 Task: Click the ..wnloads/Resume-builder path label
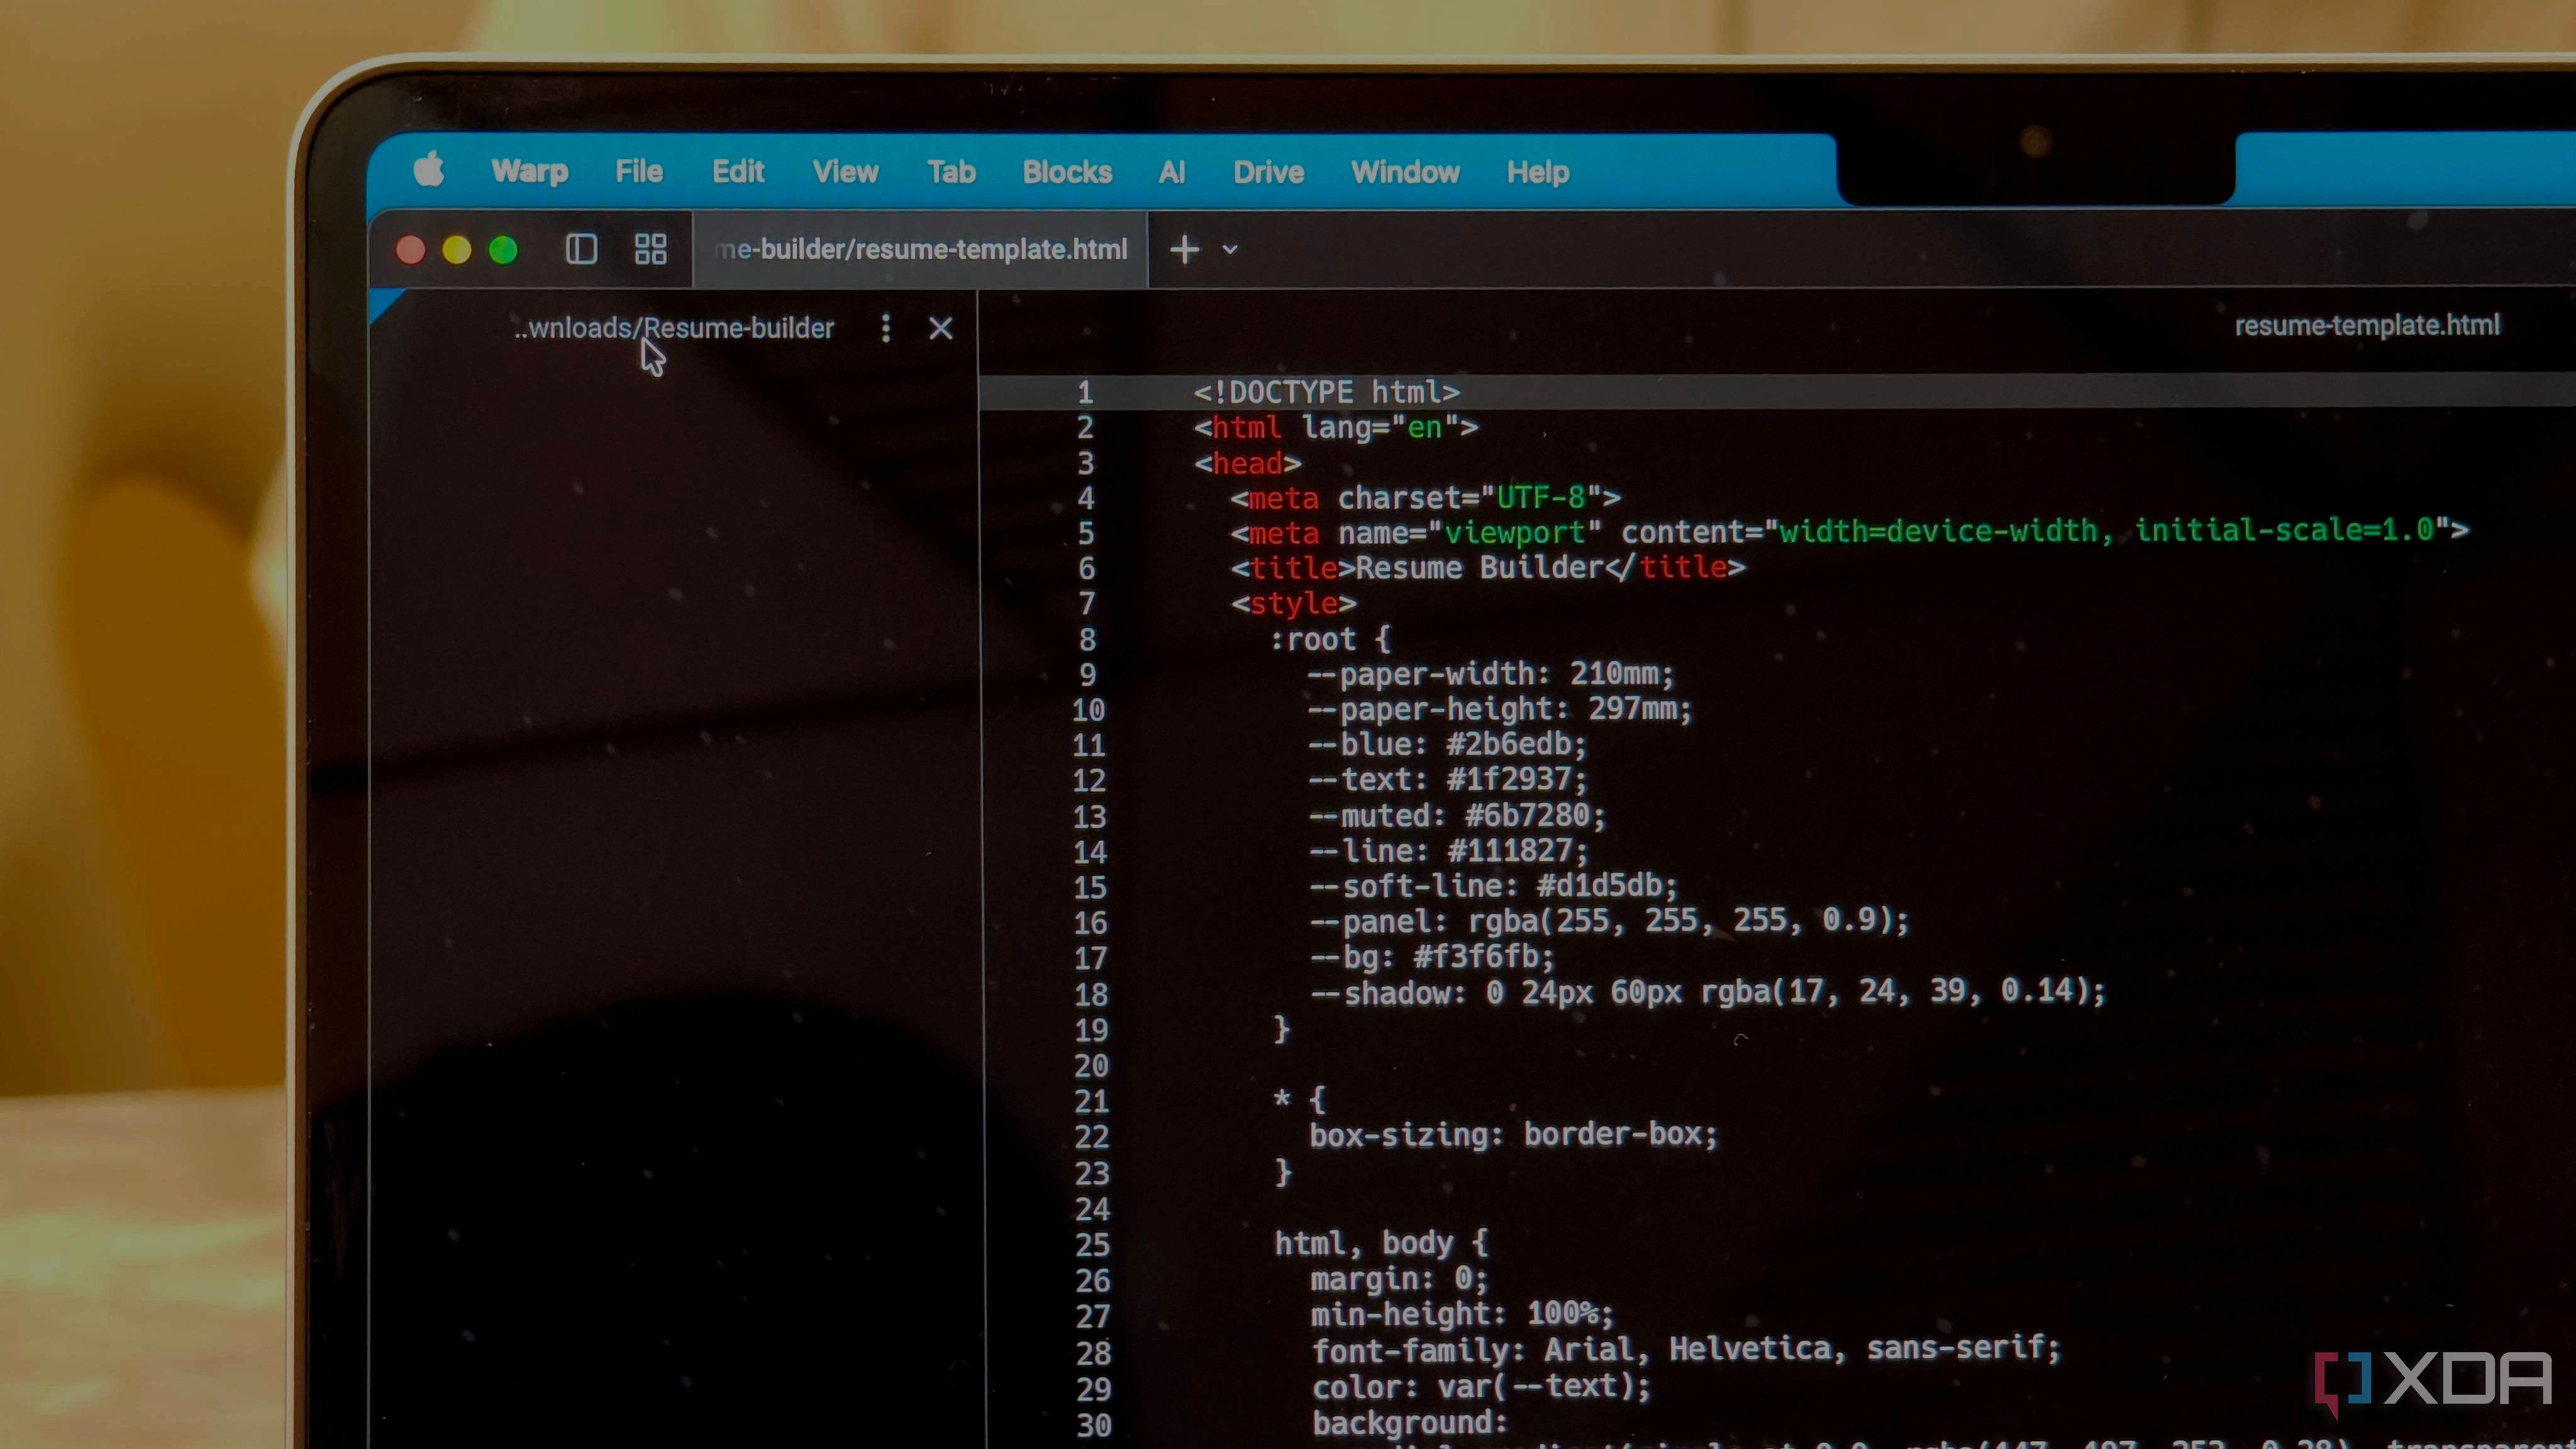click(673, 328)
